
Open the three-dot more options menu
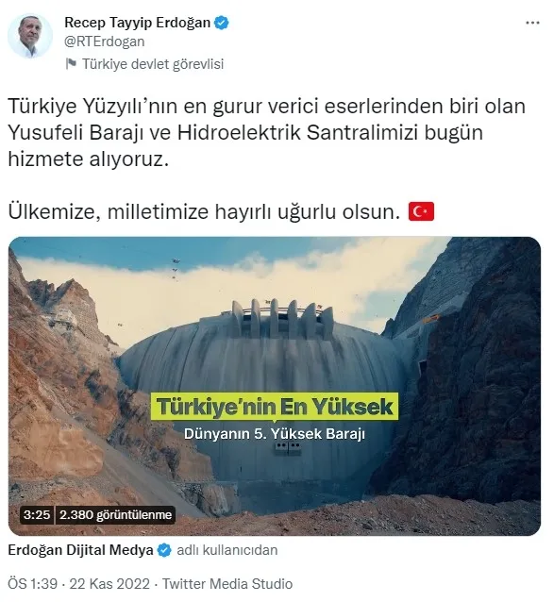click(x=532, y=23)
